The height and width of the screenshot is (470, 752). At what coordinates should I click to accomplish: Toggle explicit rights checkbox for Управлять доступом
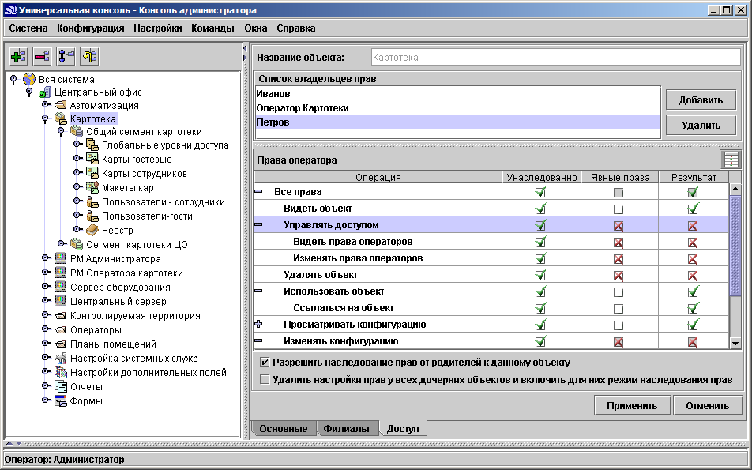(x=619, y=226)
